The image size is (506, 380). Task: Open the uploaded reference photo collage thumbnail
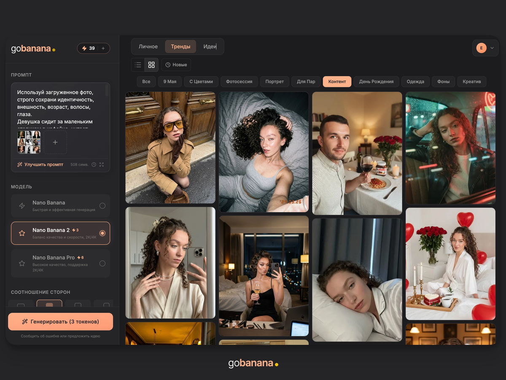click(x=29, y=142)
